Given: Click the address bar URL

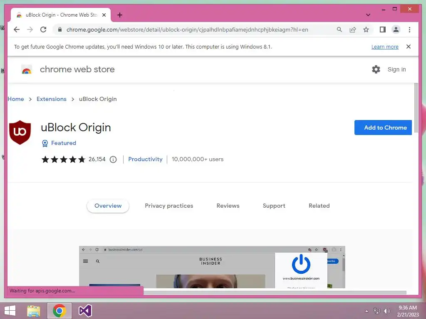Looking at the screenshot, I should click(x=187, y=29).
